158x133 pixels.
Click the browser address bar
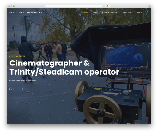[x=75, y=6]
